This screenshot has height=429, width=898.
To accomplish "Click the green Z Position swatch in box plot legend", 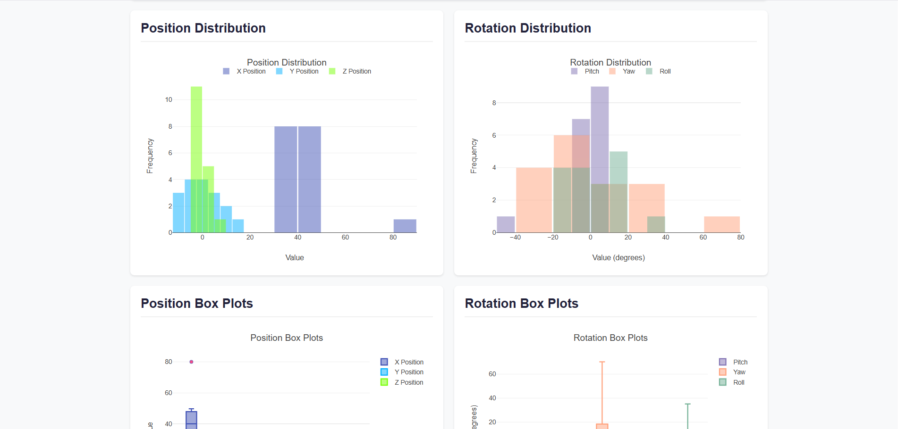I will (383, 382).
